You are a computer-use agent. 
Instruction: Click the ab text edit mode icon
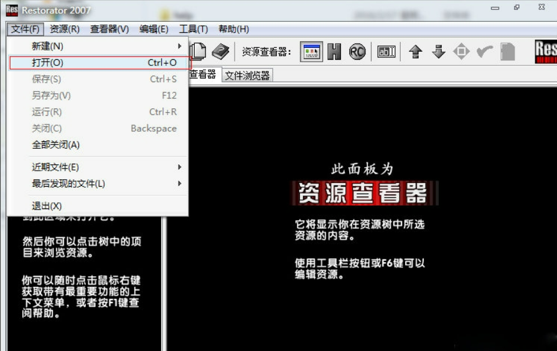[386, 52]
